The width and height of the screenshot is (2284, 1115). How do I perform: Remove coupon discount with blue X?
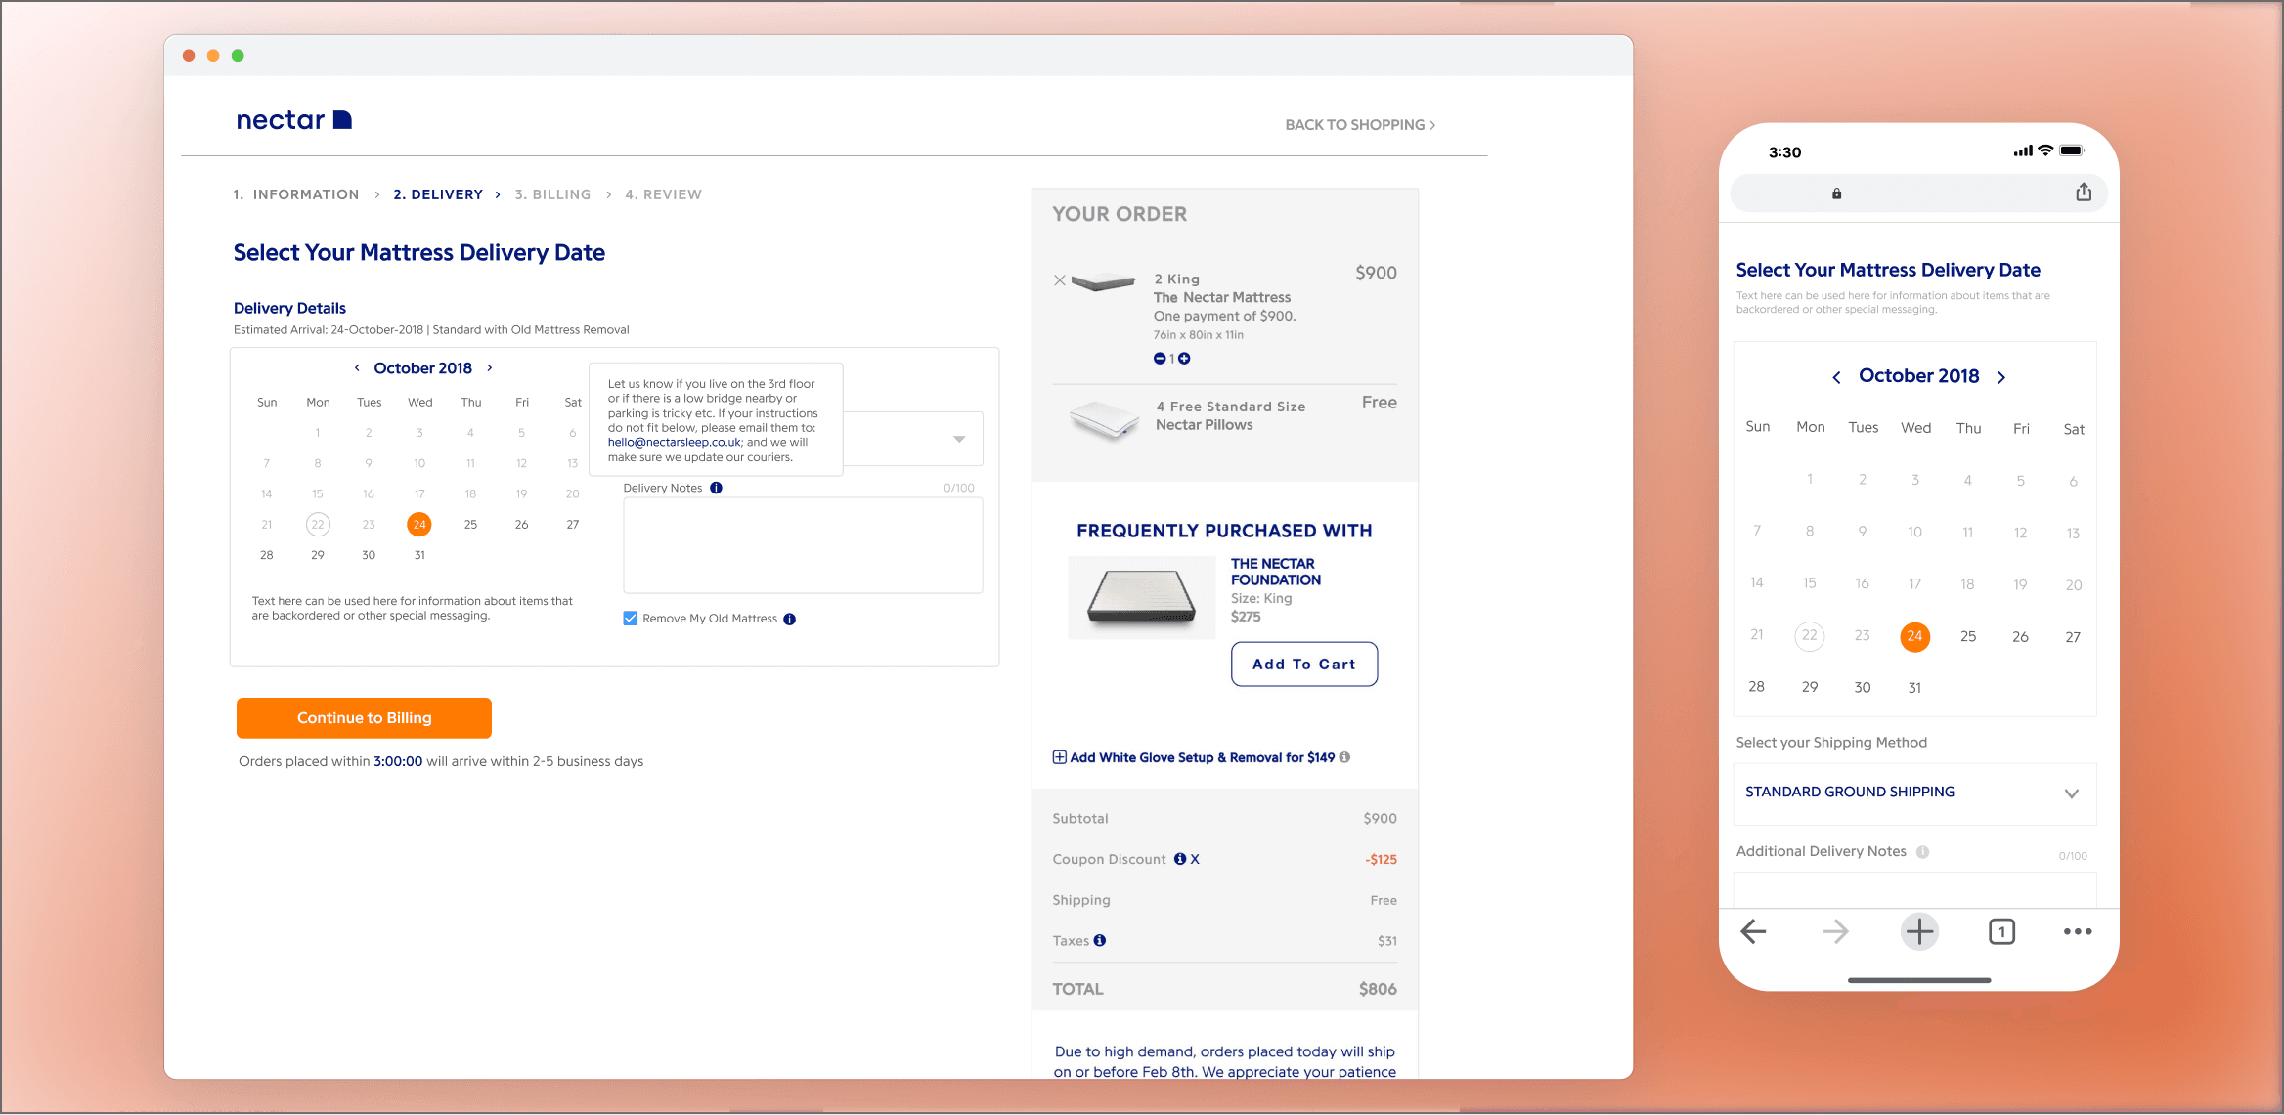pos(1195,859)
